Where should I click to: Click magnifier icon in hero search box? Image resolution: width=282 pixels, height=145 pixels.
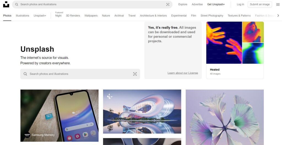25,74
